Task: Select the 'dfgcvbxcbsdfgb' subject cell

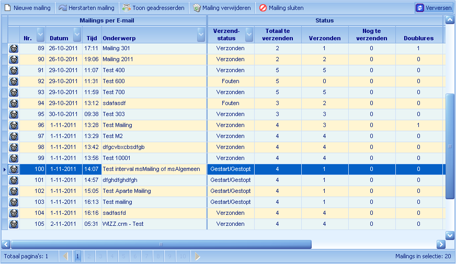Action: 154,147
